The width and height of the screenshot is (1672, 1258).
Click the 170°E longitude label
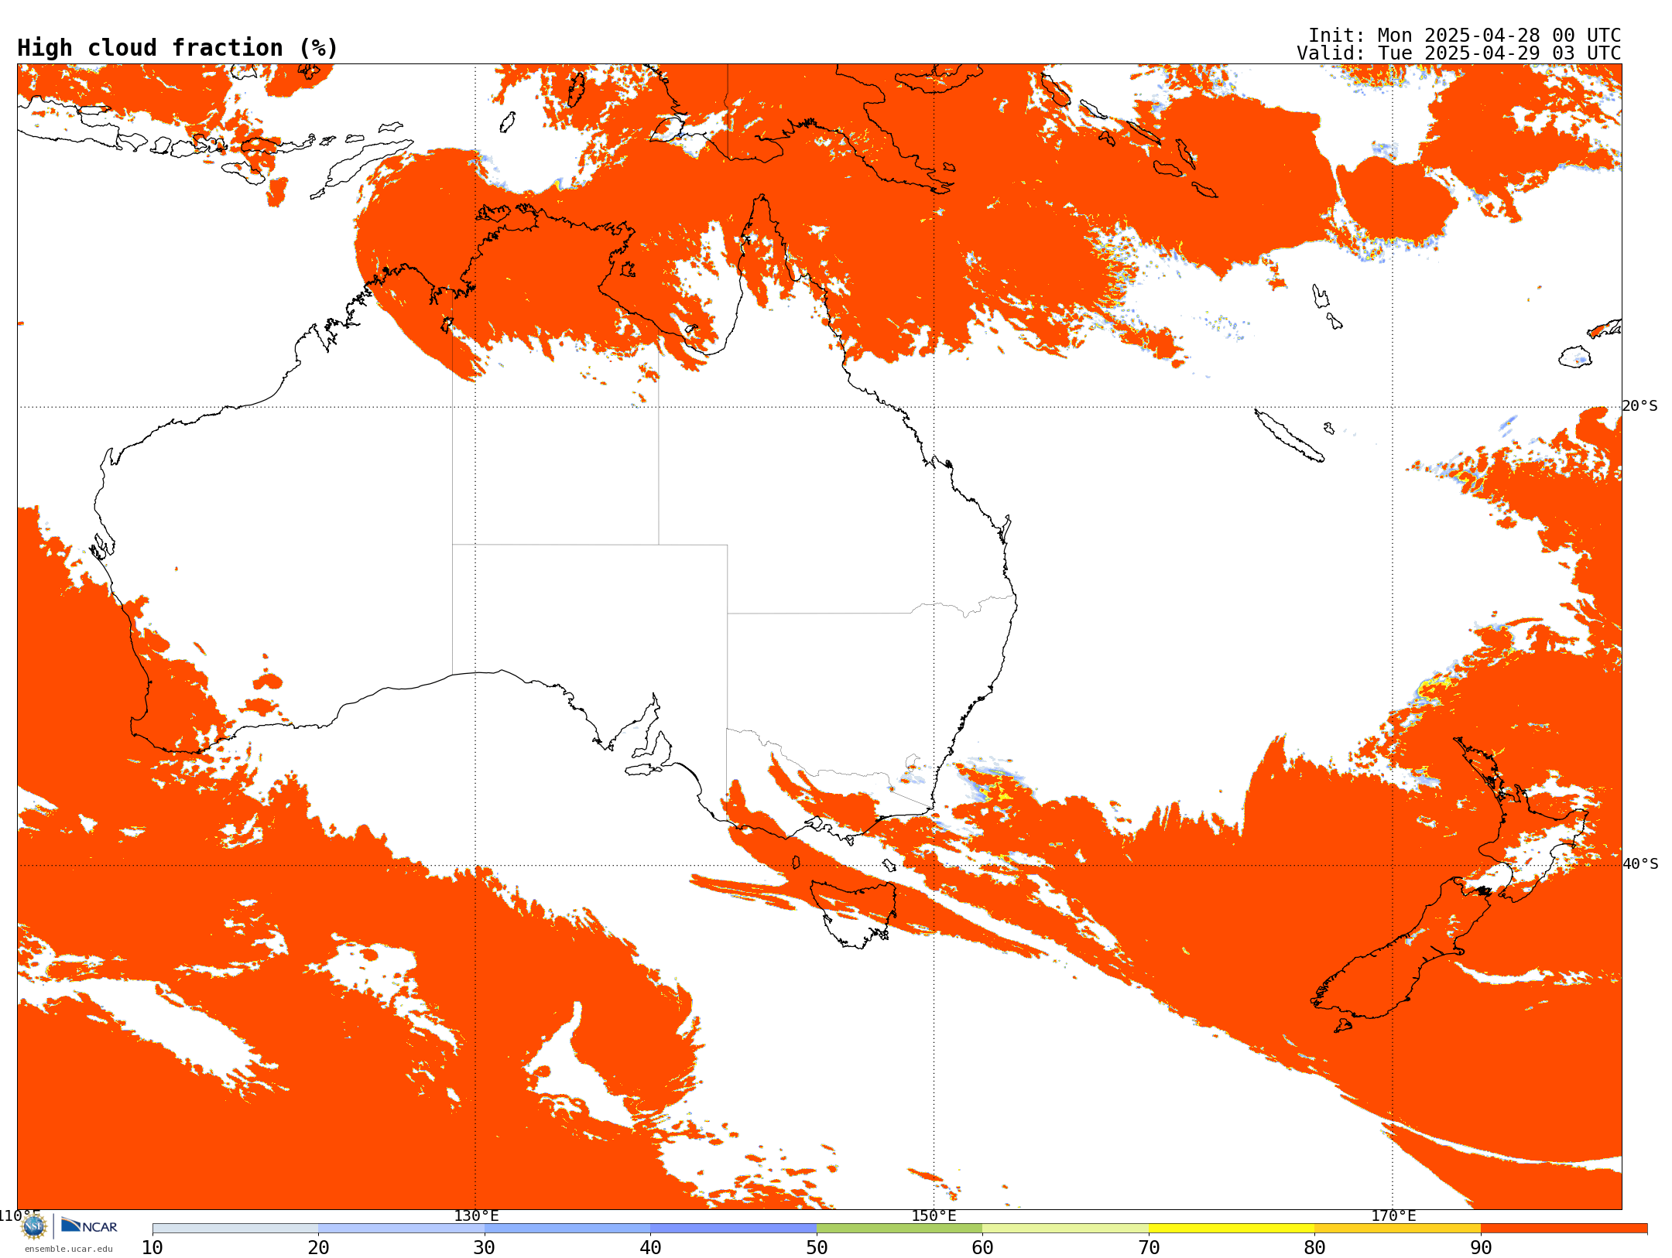coord(1393,1215)
